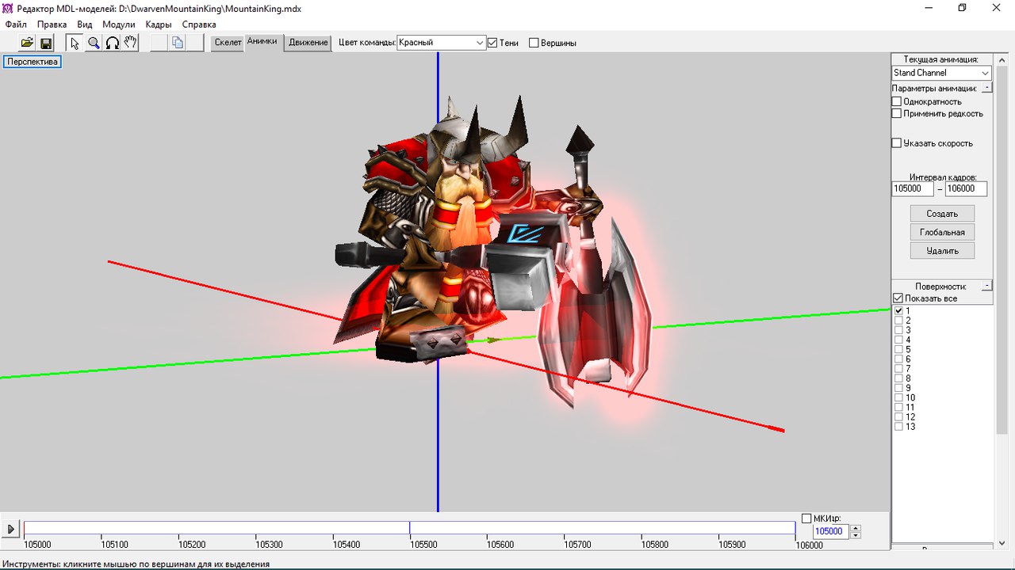This screenshot has height=570, width=1015.
Task: Click the current frame field 105000
Action: pos(830,531)
